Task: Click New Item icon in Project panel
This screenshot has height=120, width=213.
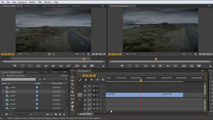Action: pos(60,114)
